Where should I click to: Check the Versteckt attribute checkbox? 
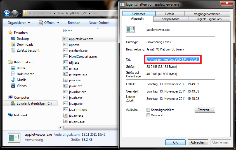click(x=148, y=115)
